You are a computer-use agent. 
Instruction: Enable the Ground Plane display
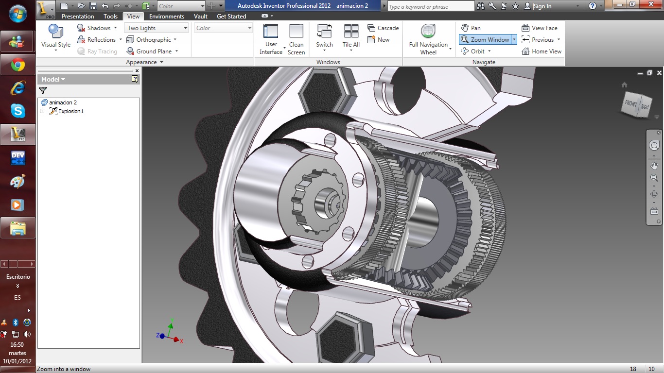(150, 51)
